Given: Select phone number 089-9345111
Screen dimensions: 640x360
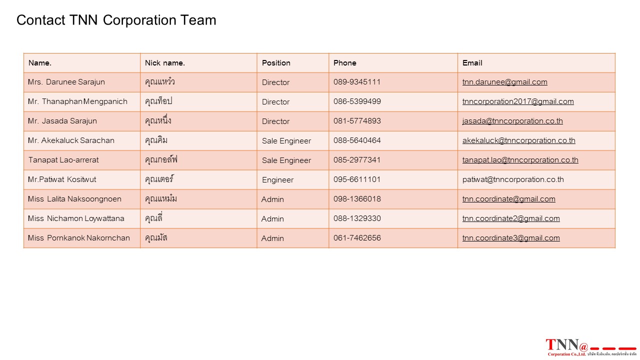Looking at the screenshot, I should coord(357,82).
